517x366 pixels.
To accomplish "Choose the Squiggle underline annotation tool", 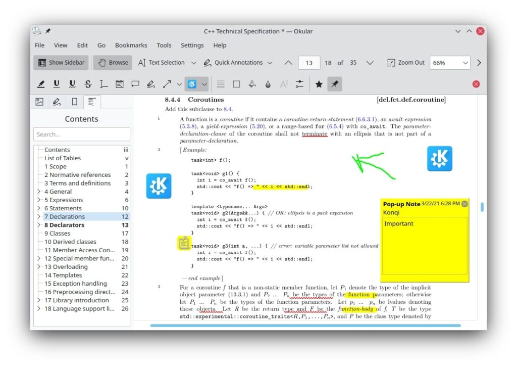I will (72, 84).
